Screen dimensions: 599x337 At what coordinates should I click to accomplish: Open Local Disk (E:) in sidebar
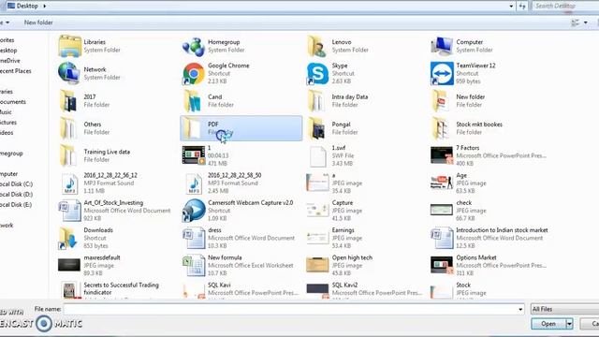pyautogui.click(x=16, y=205)
